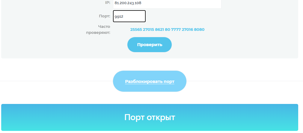Click the 8080 port link
Screen dimensions: 303x133
pyautogui.click(x=199, y=30)
